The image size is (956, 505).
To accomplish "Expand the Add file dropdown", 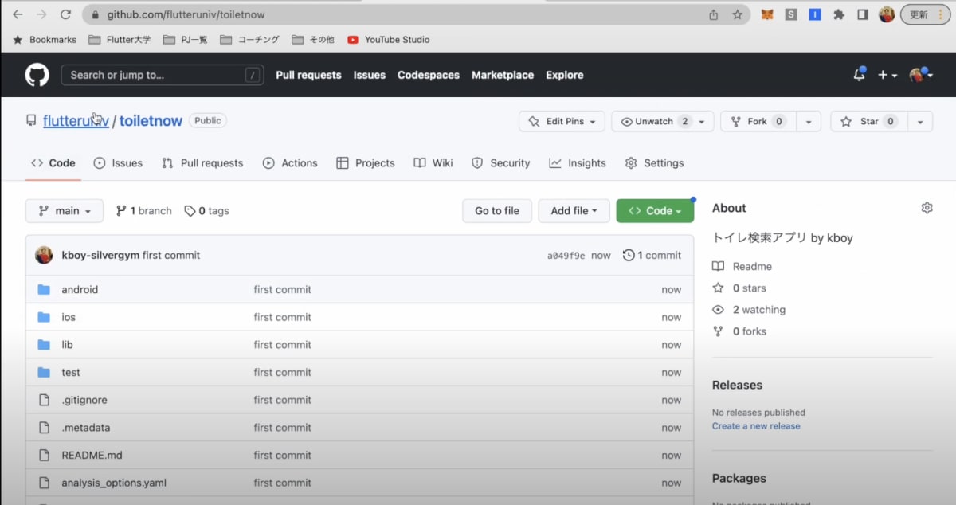I will pos(574,211).
